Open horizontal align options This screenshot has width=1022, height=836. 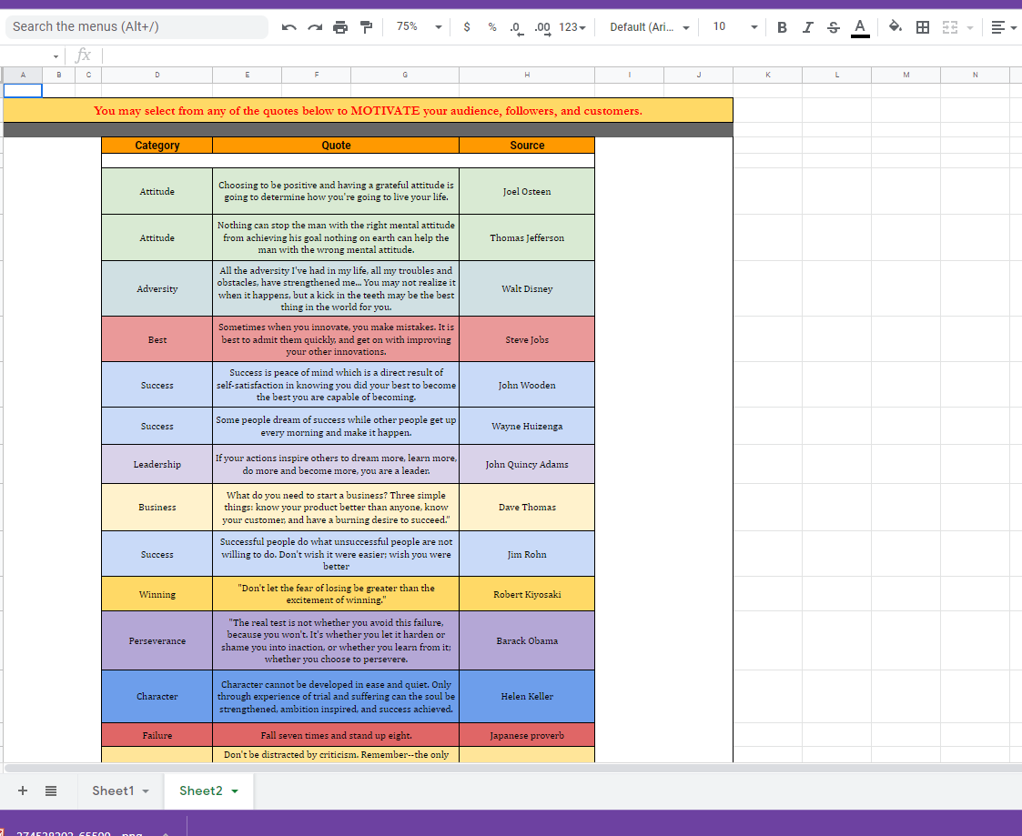click(x=1003, y=27)
